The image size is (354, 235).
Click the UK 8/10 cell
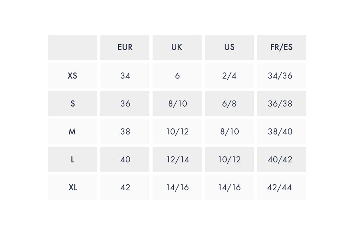click(177, 103)
